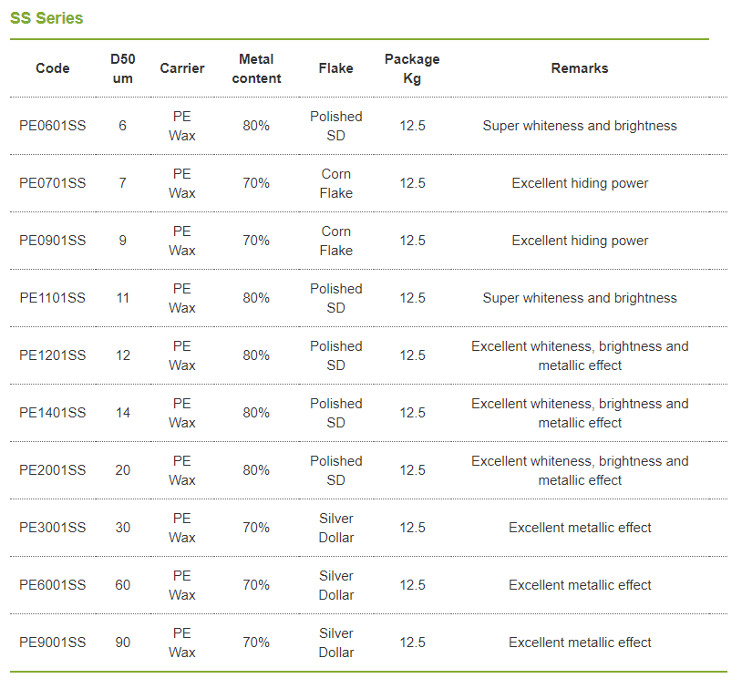The height and width of the screenshot is (689, 742).
Task: Select the Remarks column header
Action: tap(579, 68)
